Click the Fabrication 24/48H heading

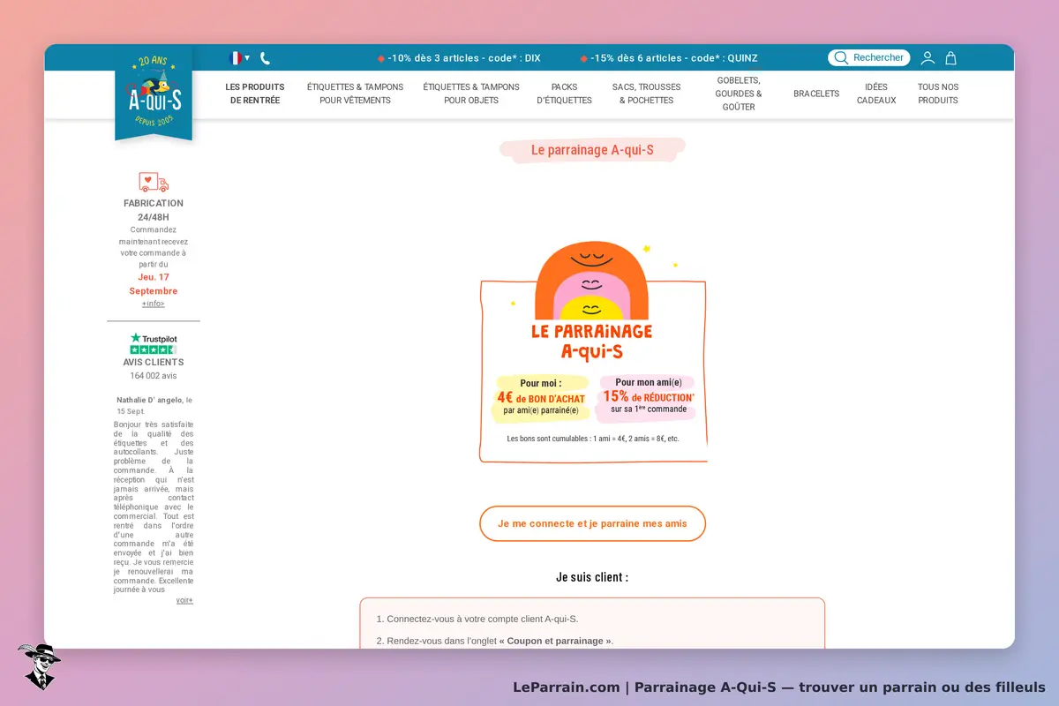point(154,210)
